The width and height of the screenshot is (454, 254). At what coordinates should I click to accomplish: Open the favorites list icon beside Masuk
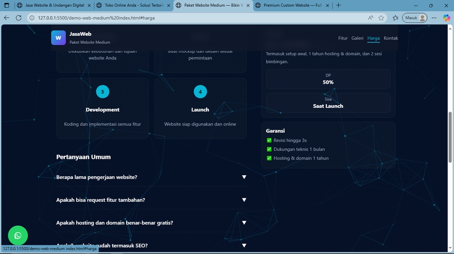395,18
